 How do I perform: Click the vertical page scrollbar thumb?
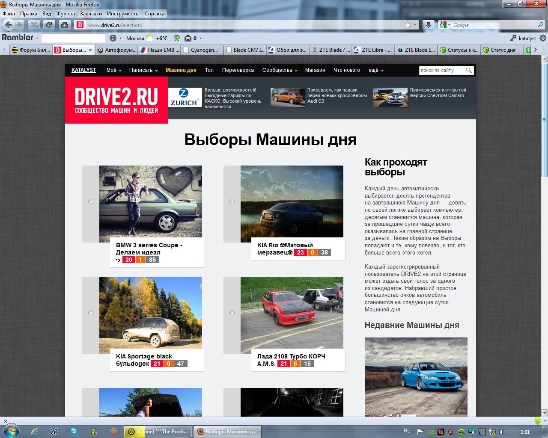point(544,120)
